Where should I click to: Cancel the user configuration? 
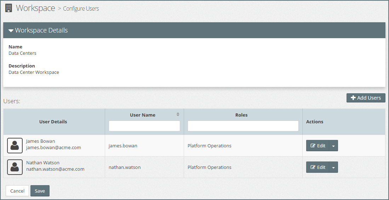tap(17, 191)
